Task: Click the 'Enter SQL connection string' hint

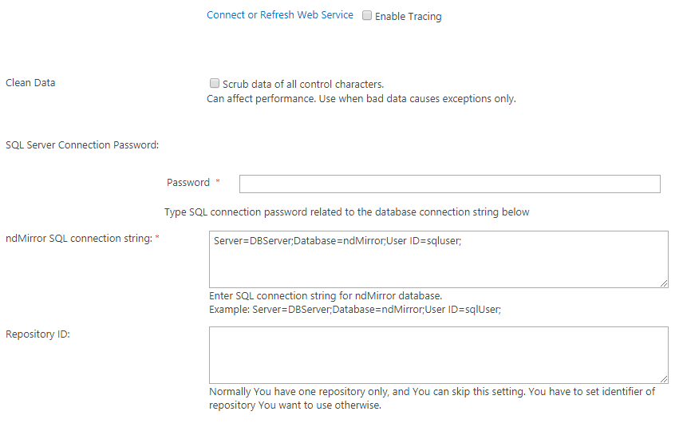Action: [x=325, y=295]
